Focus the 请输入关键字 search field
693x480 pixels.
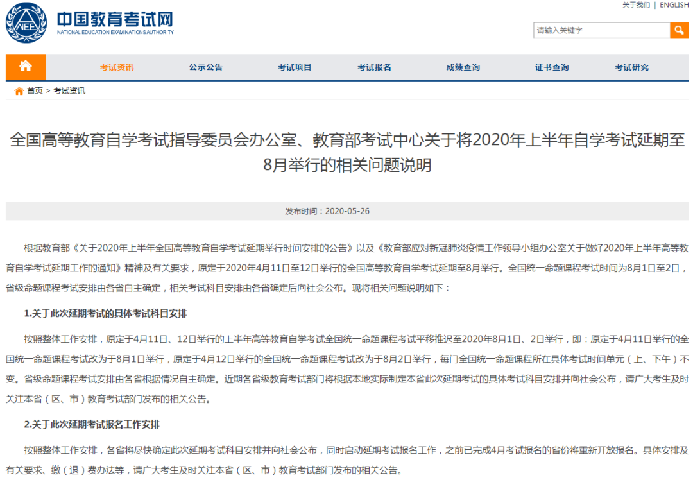601,30
